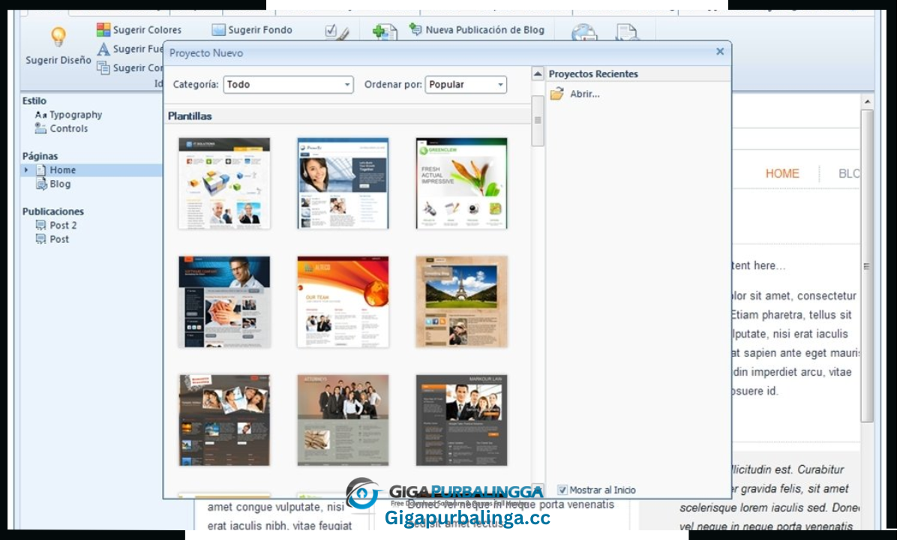The height and width of the screenshot is (540, 900).
Task: Click the Proyectos Recientes header
Action: [593, 74]
